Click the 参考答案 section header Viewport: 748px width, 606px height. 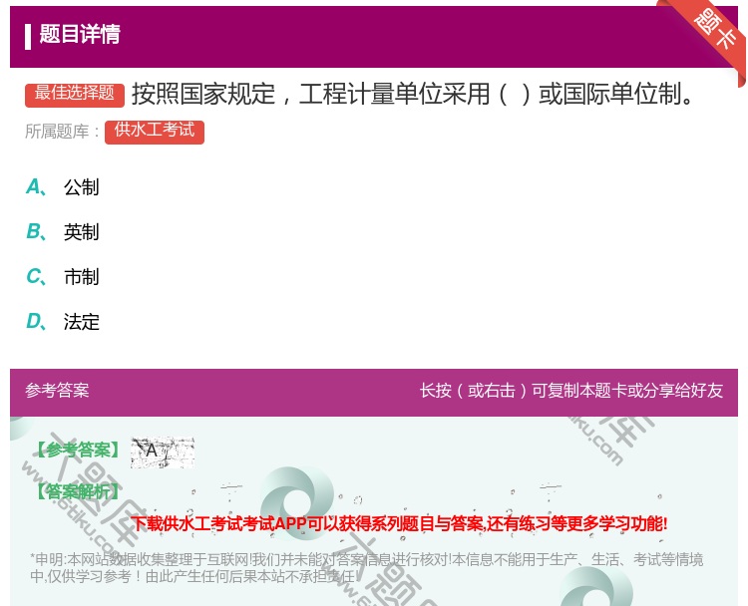57,391
